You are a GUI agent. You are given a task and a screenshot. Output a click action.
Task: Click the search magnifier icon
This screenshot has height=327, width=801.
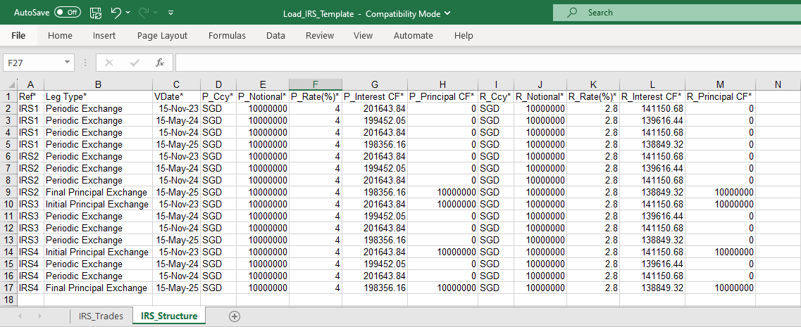[x=572, y=13]
